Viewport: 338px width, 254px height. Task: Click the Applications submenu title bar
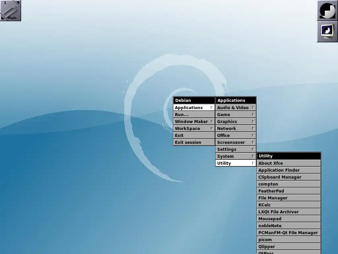coord(236,100)
